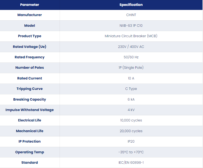Select the 'Standard' parameter label
Screen dimensions: 203x168
(29, 163)
